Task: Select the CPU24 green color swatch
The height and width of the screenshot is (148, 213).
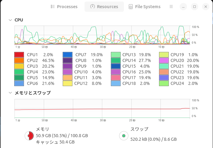Action: tap(164, 83)
